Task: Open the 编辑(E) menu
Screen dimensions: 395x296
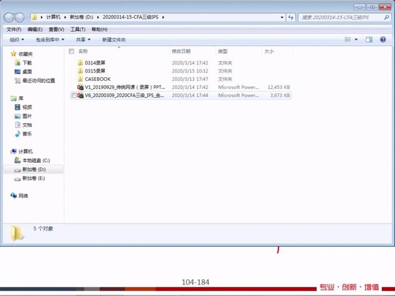Action: [x=35, y=30]
